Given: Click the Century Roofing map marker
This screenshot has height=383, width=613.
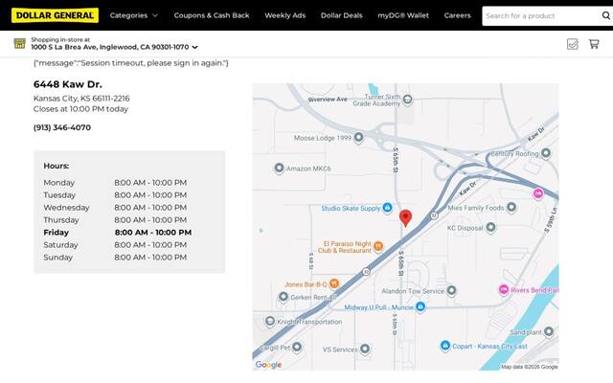Looking at the screenshot, I should [546, 153].
